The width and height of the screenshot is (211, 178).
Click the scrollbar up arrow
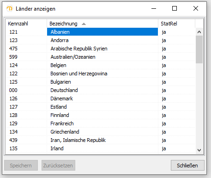point(199,32)
